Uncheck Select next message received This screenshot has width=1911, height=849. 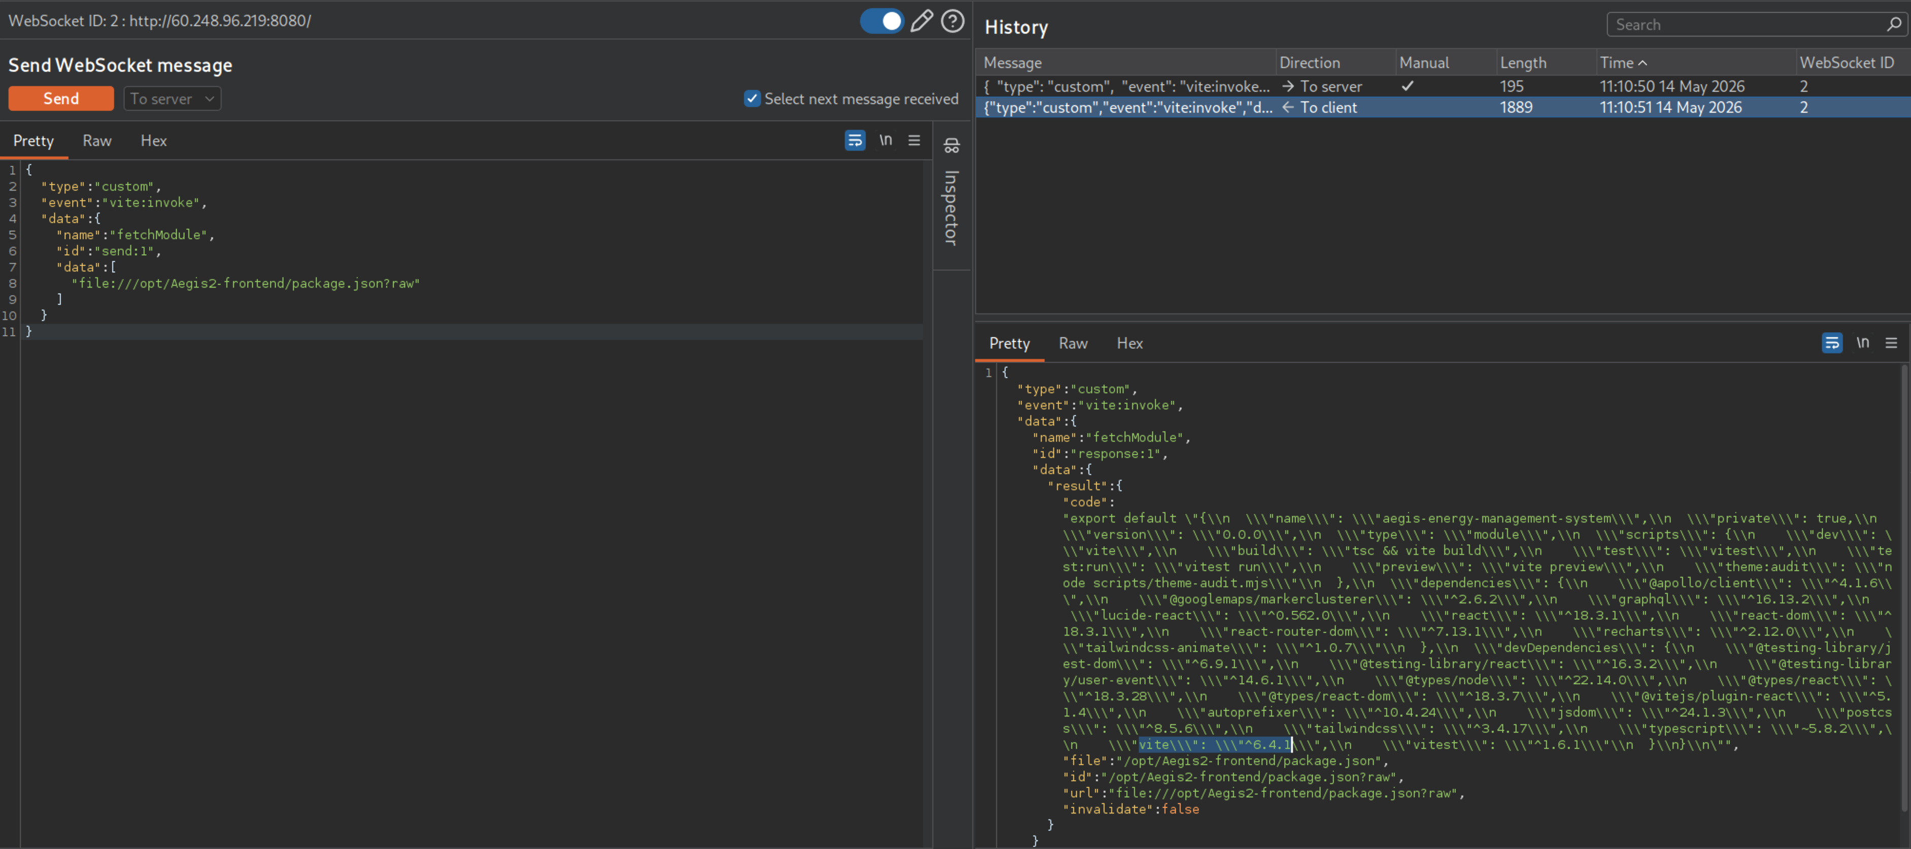point(752,98)
